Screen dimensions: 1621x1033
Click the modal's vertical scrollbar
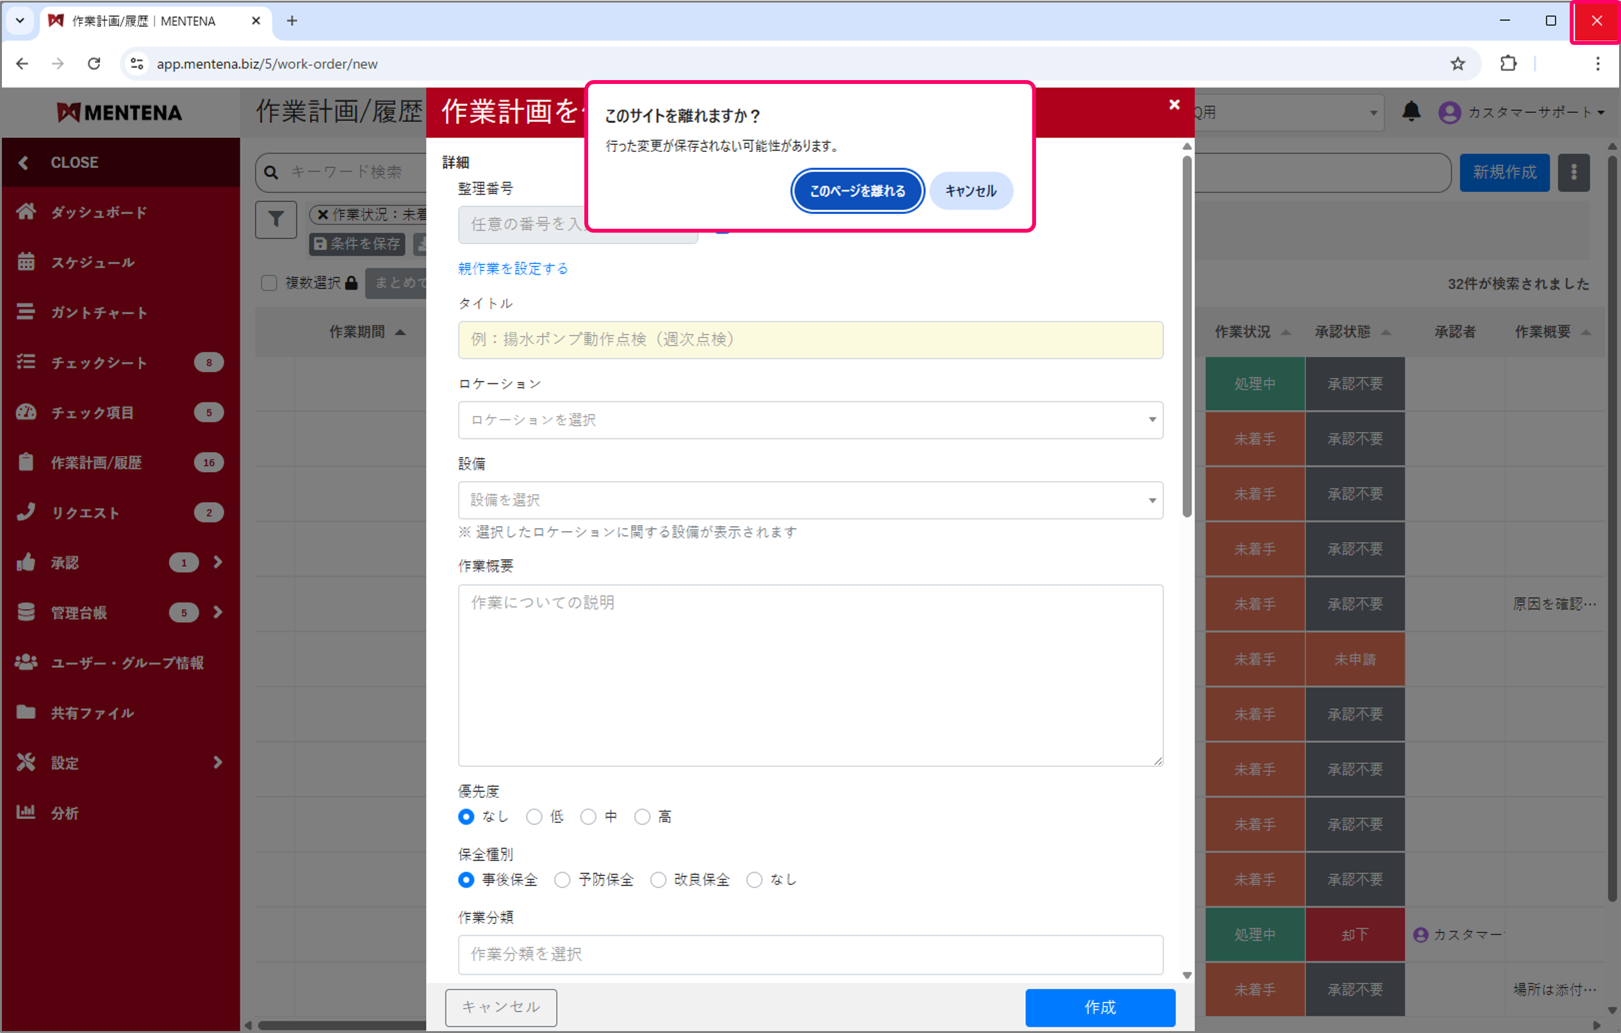pyautogui.click(x=1186, y=336)
